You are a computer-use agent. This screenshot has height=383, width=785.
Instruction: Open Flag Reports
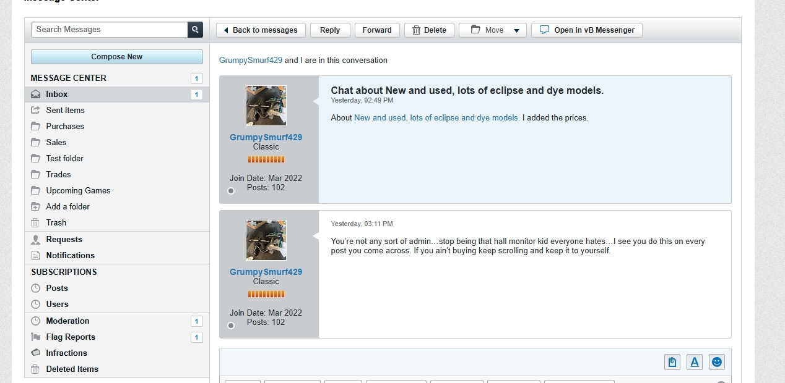click(x=71, y=337)
